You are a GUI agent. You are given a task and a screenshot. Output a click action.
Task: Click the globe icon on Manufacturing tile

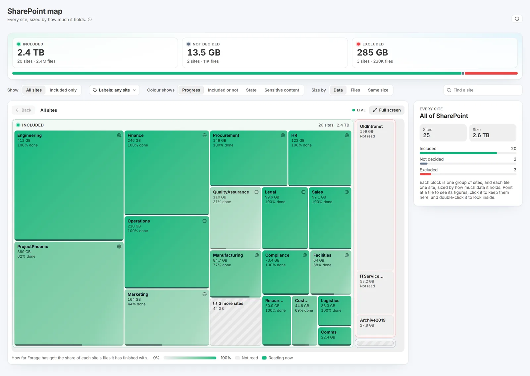point(257,255)
